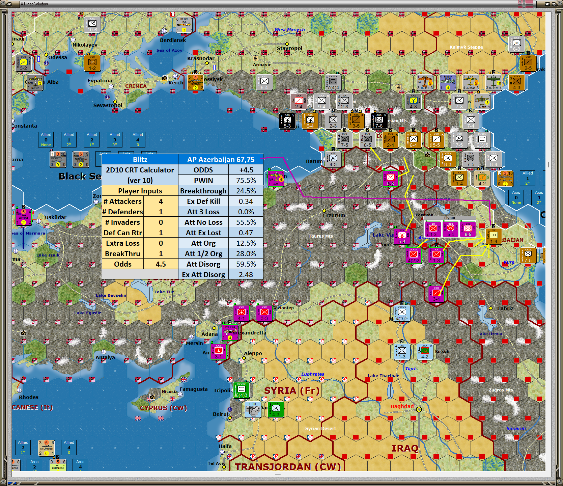Select the black SS 7-6 corps counter
This screenshot has height=486, width=563.
[x=379, y=121]
